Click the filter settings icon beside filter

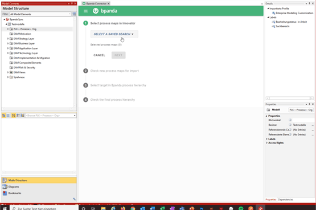tap(74, 14)
